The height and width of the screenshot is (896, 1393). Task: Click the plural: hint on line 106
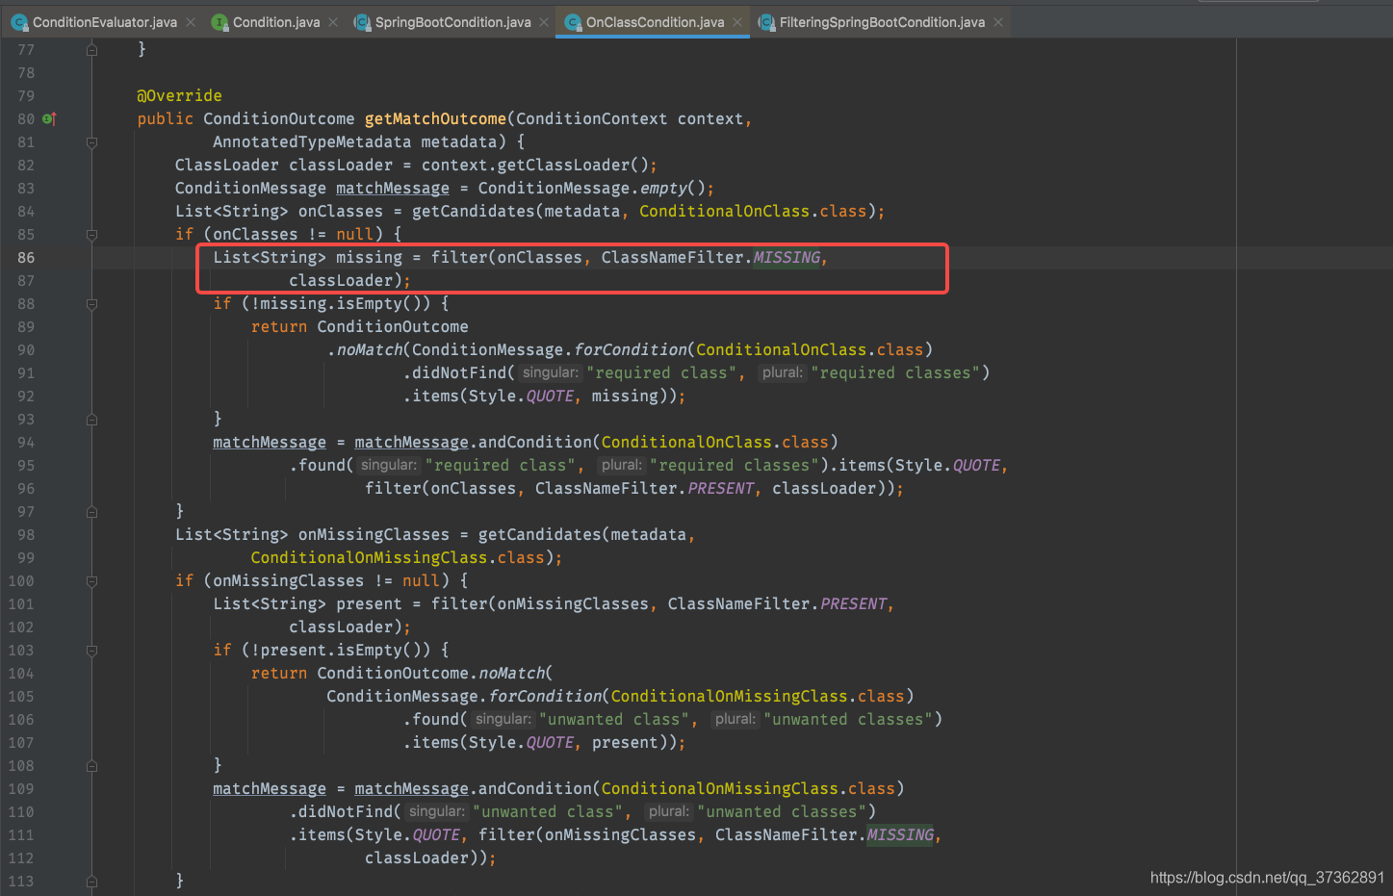735,719
